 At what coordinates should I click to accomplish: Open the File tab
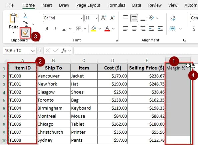click(10, 5)
